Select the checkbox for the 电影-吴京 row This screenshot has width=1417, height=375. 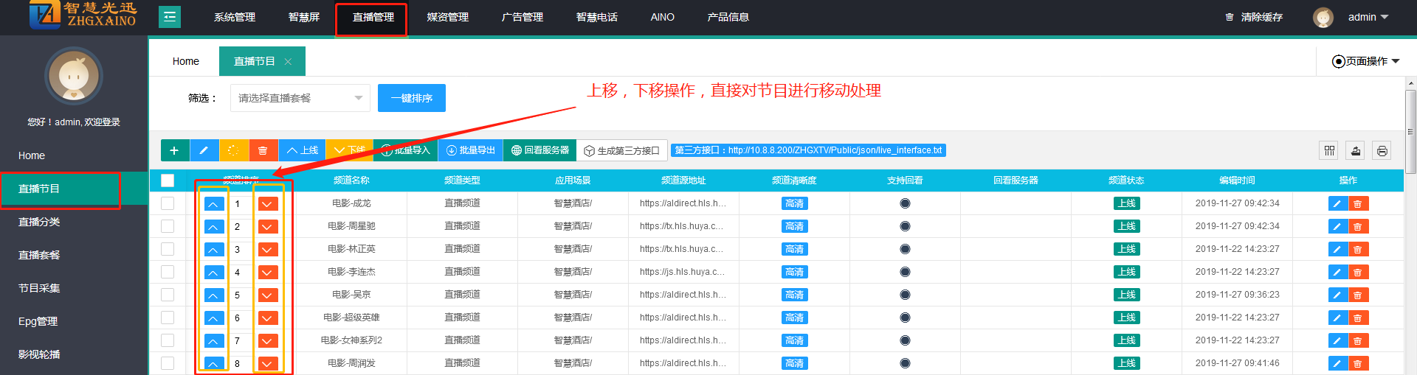point(168,295)
